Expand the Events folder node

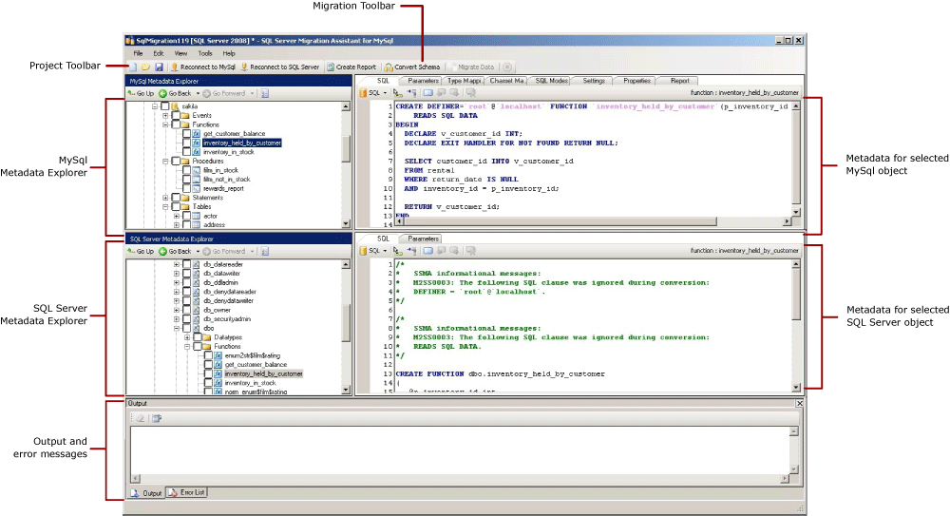pos(164,116)
